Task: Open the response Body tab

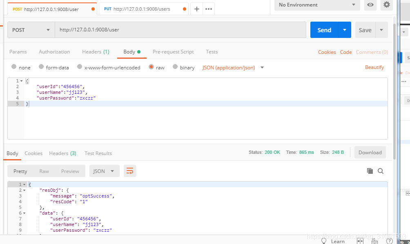Action: (12, 153)
